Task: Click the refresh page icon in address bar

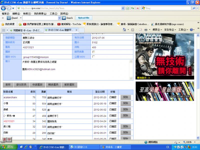Action: point(127,8)
